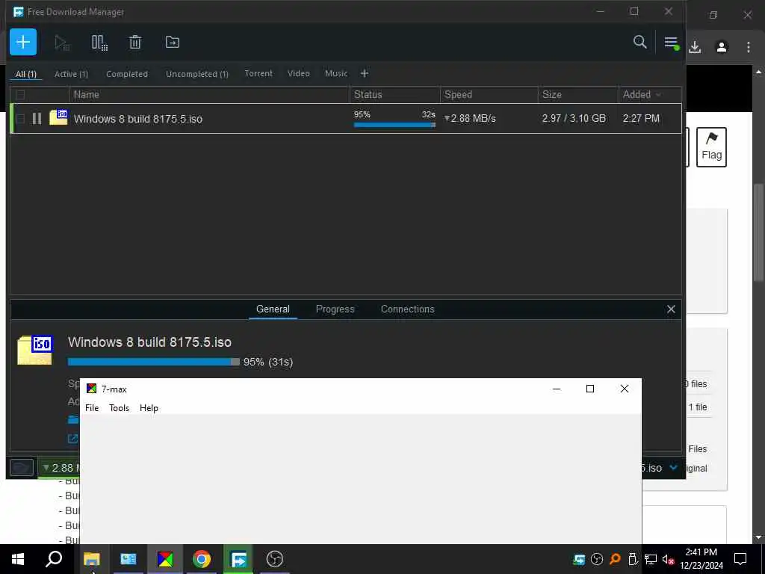Click the external link icon in details panel
The width and height of the screenshot is (765, 574).
73,438
